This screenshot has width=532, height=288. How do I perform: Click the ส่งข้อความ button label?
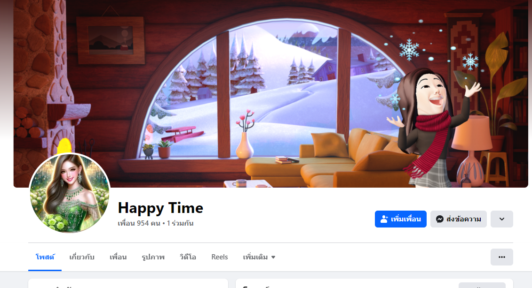point(463,219)
